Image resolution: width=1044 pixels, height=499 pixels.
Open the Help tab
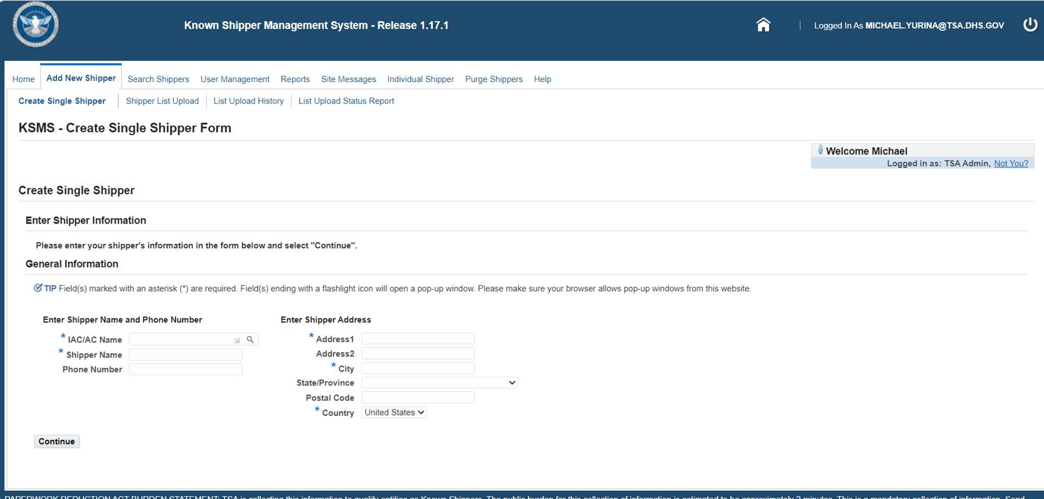542,79
